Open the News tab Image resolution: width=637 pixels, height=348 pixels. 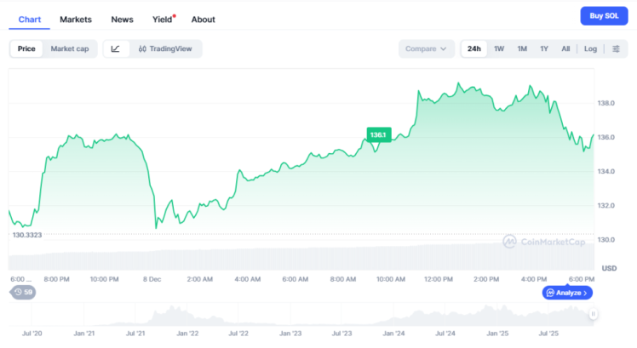point(122,20)
